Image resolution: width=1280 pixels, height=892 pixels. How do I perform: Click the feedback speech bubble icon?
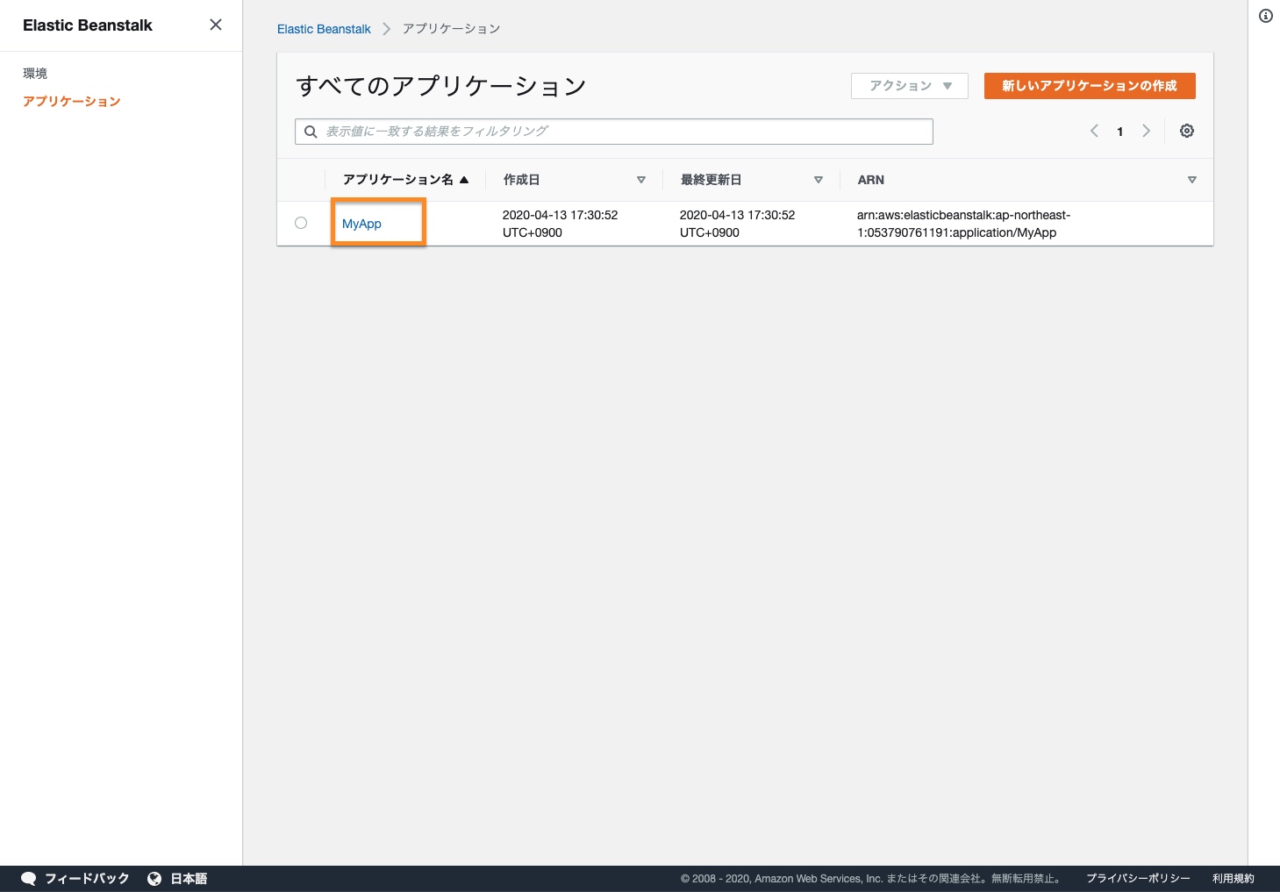pos(29,878)
